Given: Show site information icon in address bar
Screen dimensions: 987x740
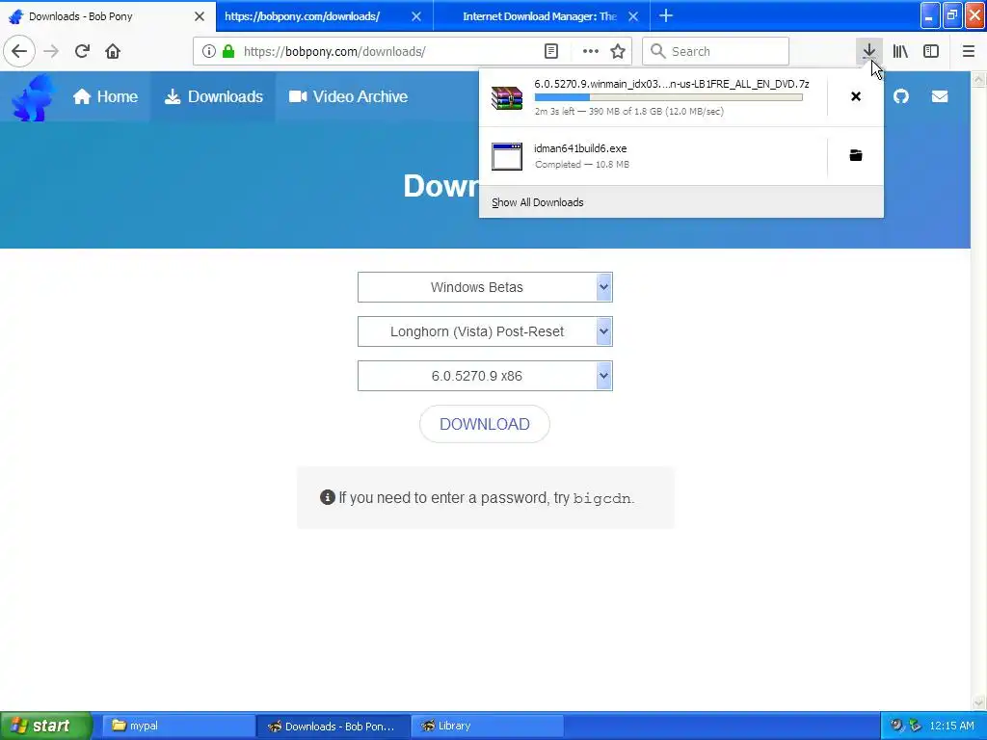Looking at the screenshot, I should click(x=209, y=51).
